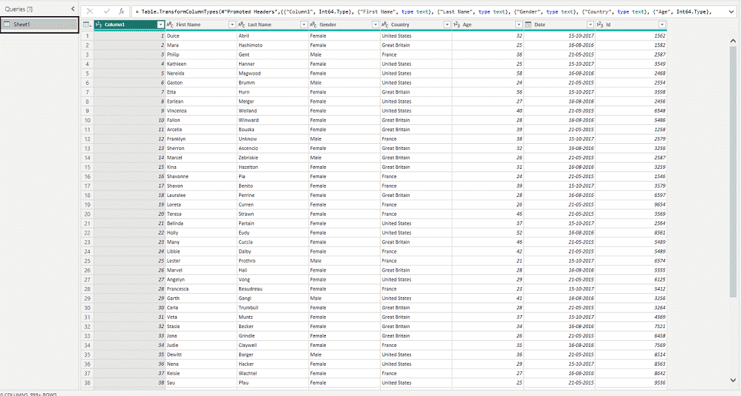Click the Gender data type icon
The image size is (741, 396).
[x=313, y=24]
